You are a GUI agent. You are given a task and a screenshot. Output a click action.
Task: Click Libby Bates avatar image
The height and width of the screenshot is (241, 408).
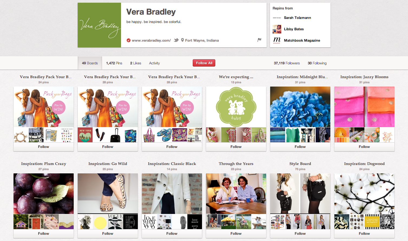pyautogui.click(x=277, y=29)
